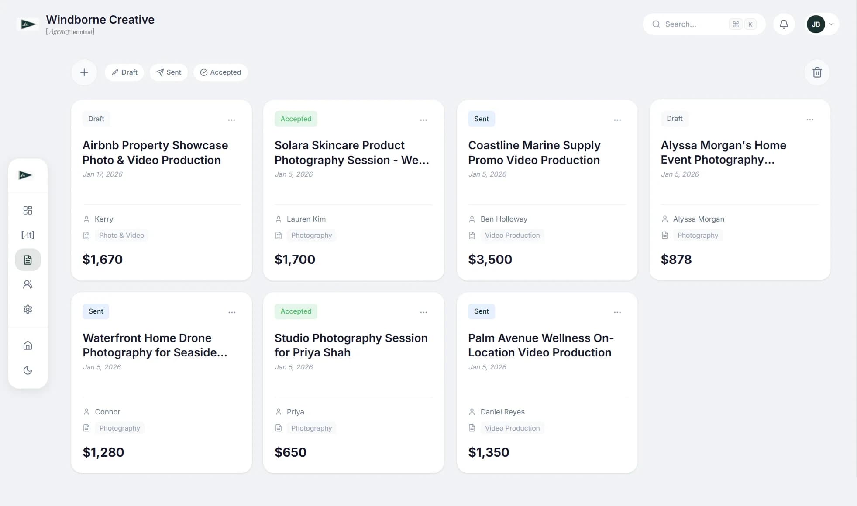Click the document icon beside Video Production on Coastline card
This screenshot has height=506, width=857.
point(472,236)
